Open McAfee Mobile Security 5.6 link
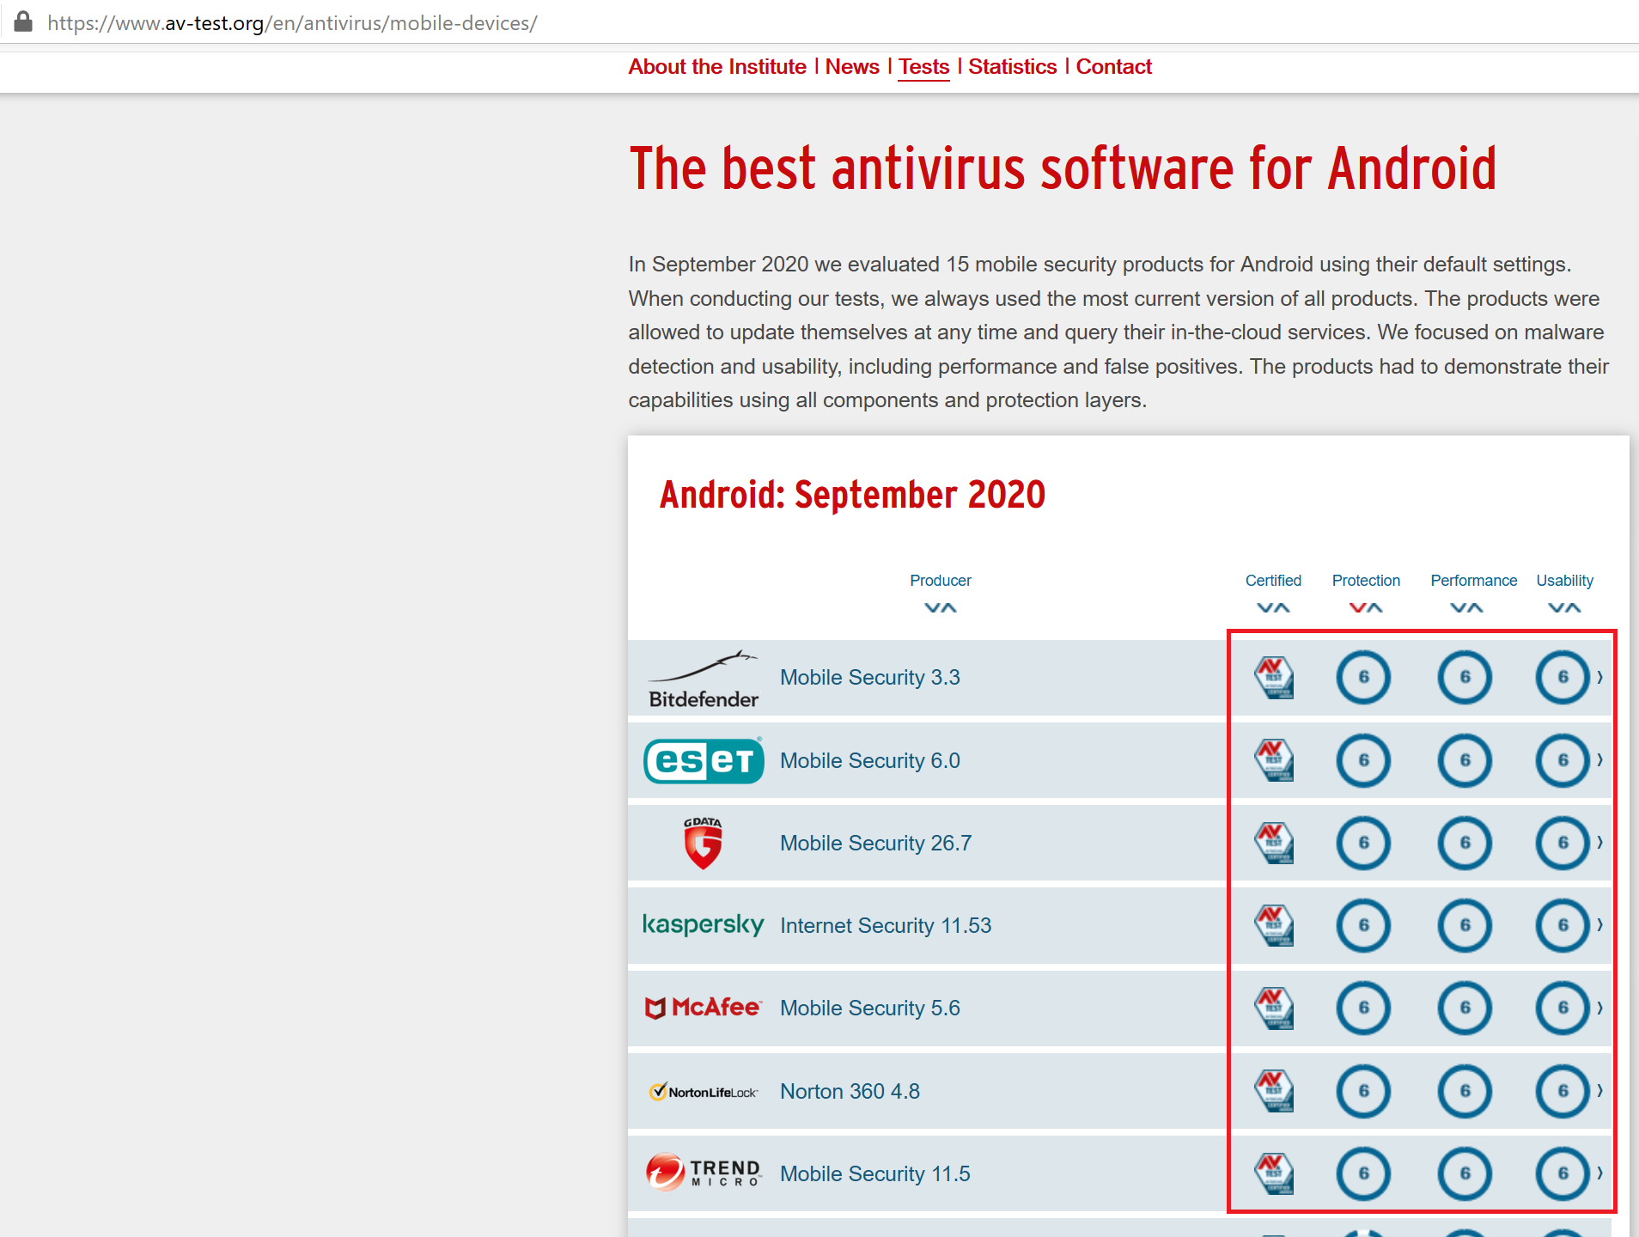 (870, 1008)
